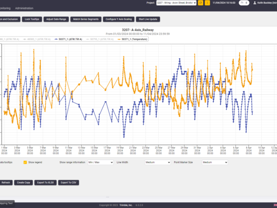Toggle 50371_1 Temperature legend series
This screenshot has height=208, width=277.
132,39
